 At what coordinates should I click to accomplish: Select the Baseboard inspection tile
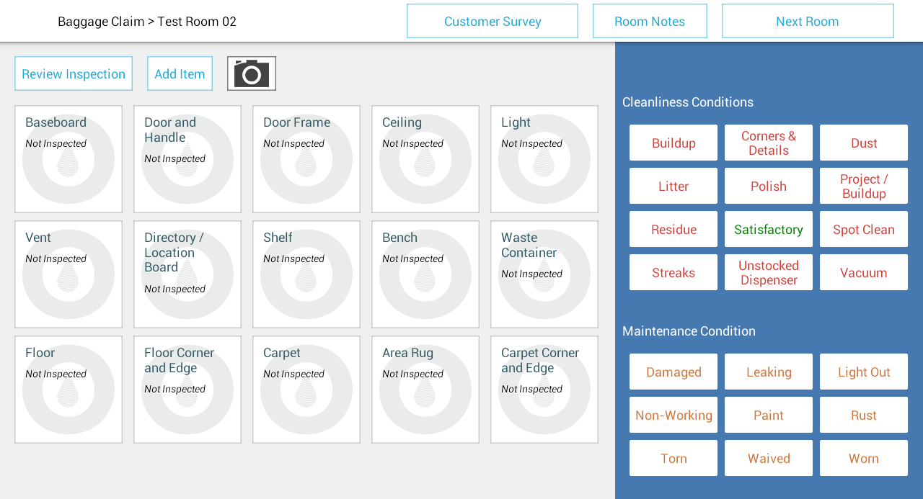[69, 159]
